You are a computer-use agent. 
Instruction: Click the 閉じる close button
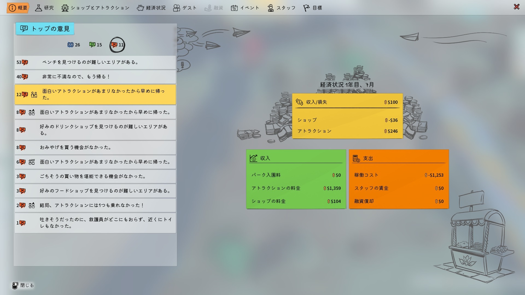pos(23,285)
